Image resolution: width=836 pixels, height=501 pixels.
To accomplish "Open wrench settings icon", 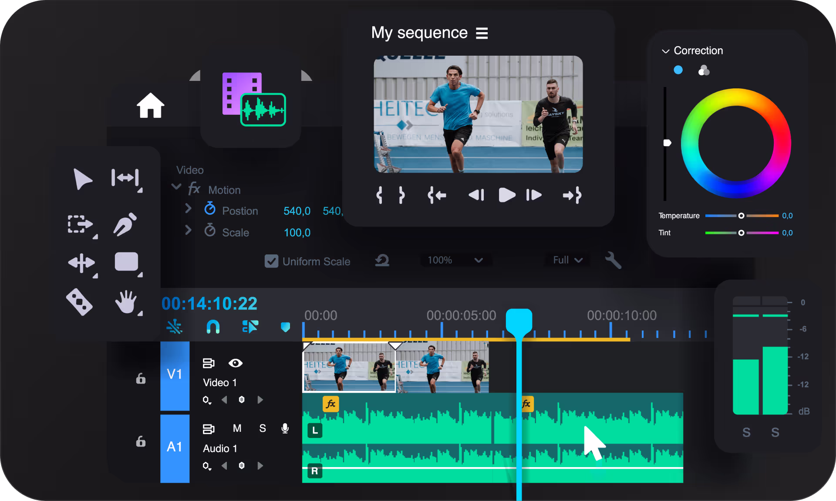I will click(613, 260).
